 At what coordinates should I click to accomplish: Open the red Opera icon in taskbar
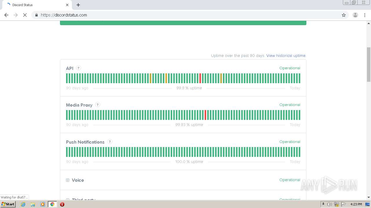point(62,204)
